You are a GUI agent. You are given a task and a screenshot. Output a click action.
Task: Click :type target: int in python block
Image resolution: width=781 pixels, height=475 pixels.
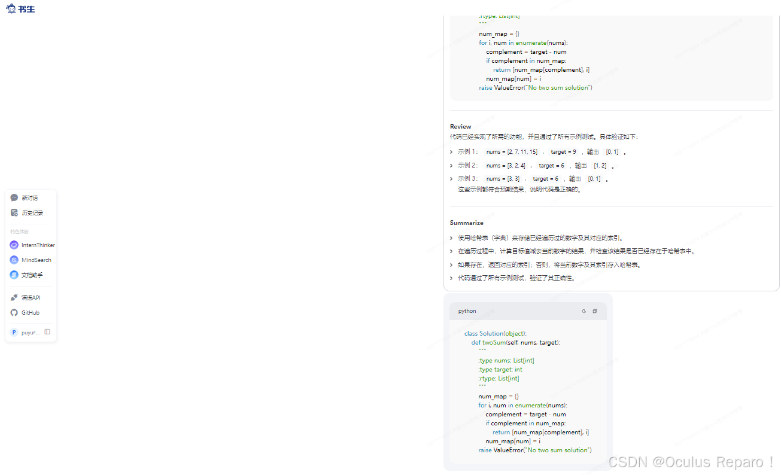pos(500,369)
